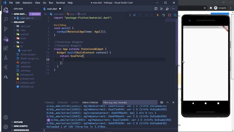Open the View menu
Screen dimensions: 234x132
[37, 3]
